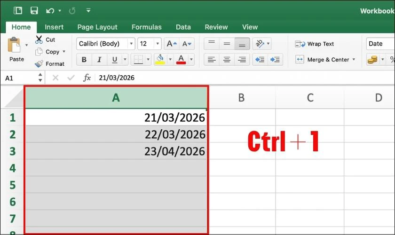Open the workbook template icon

tap(18, 11)
